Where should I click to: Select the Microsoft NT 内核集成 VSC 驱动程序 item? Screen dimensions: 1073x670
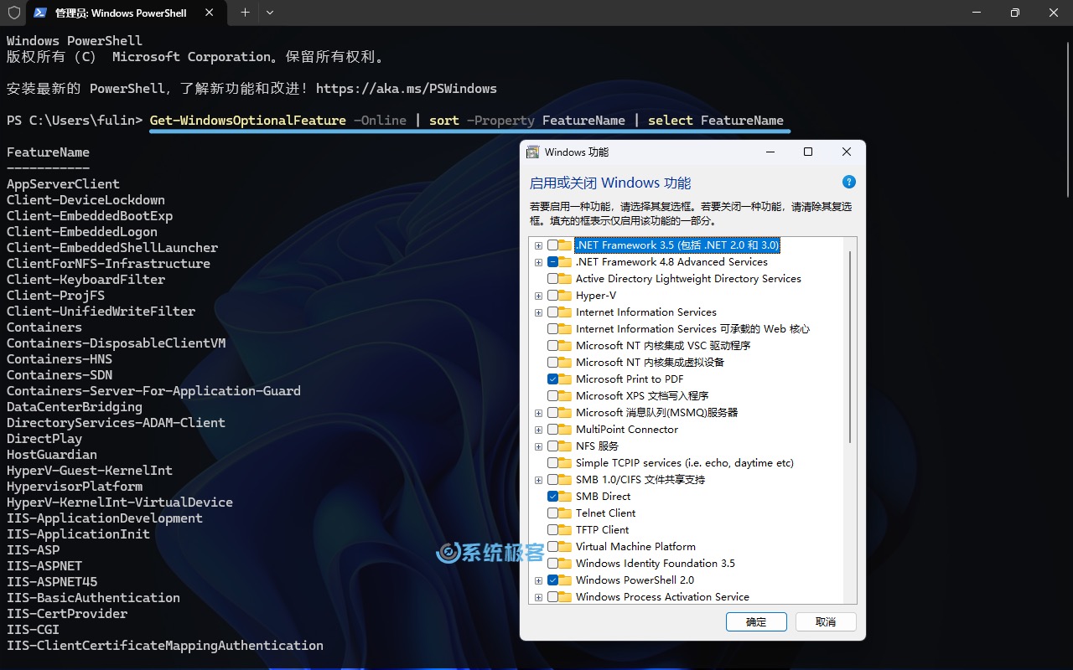tap(662, 346)
